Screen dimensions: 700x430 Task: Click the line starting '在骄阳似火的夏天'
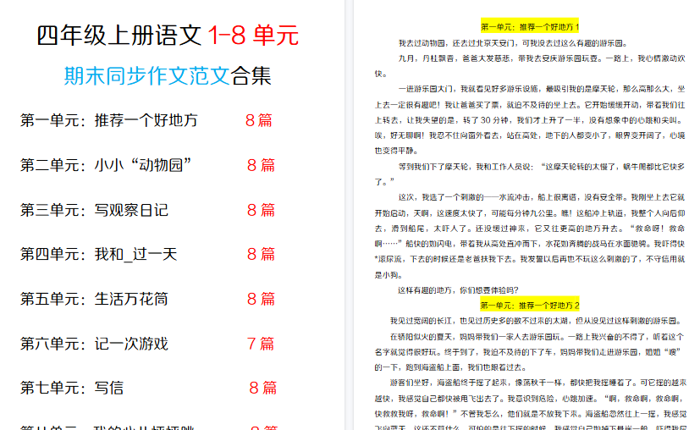pos(537,337)
